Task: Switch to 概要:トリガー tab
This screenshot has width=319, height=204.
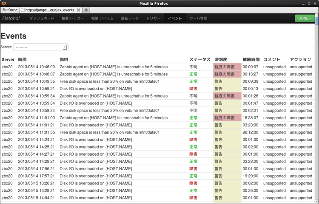Action: 73,19
